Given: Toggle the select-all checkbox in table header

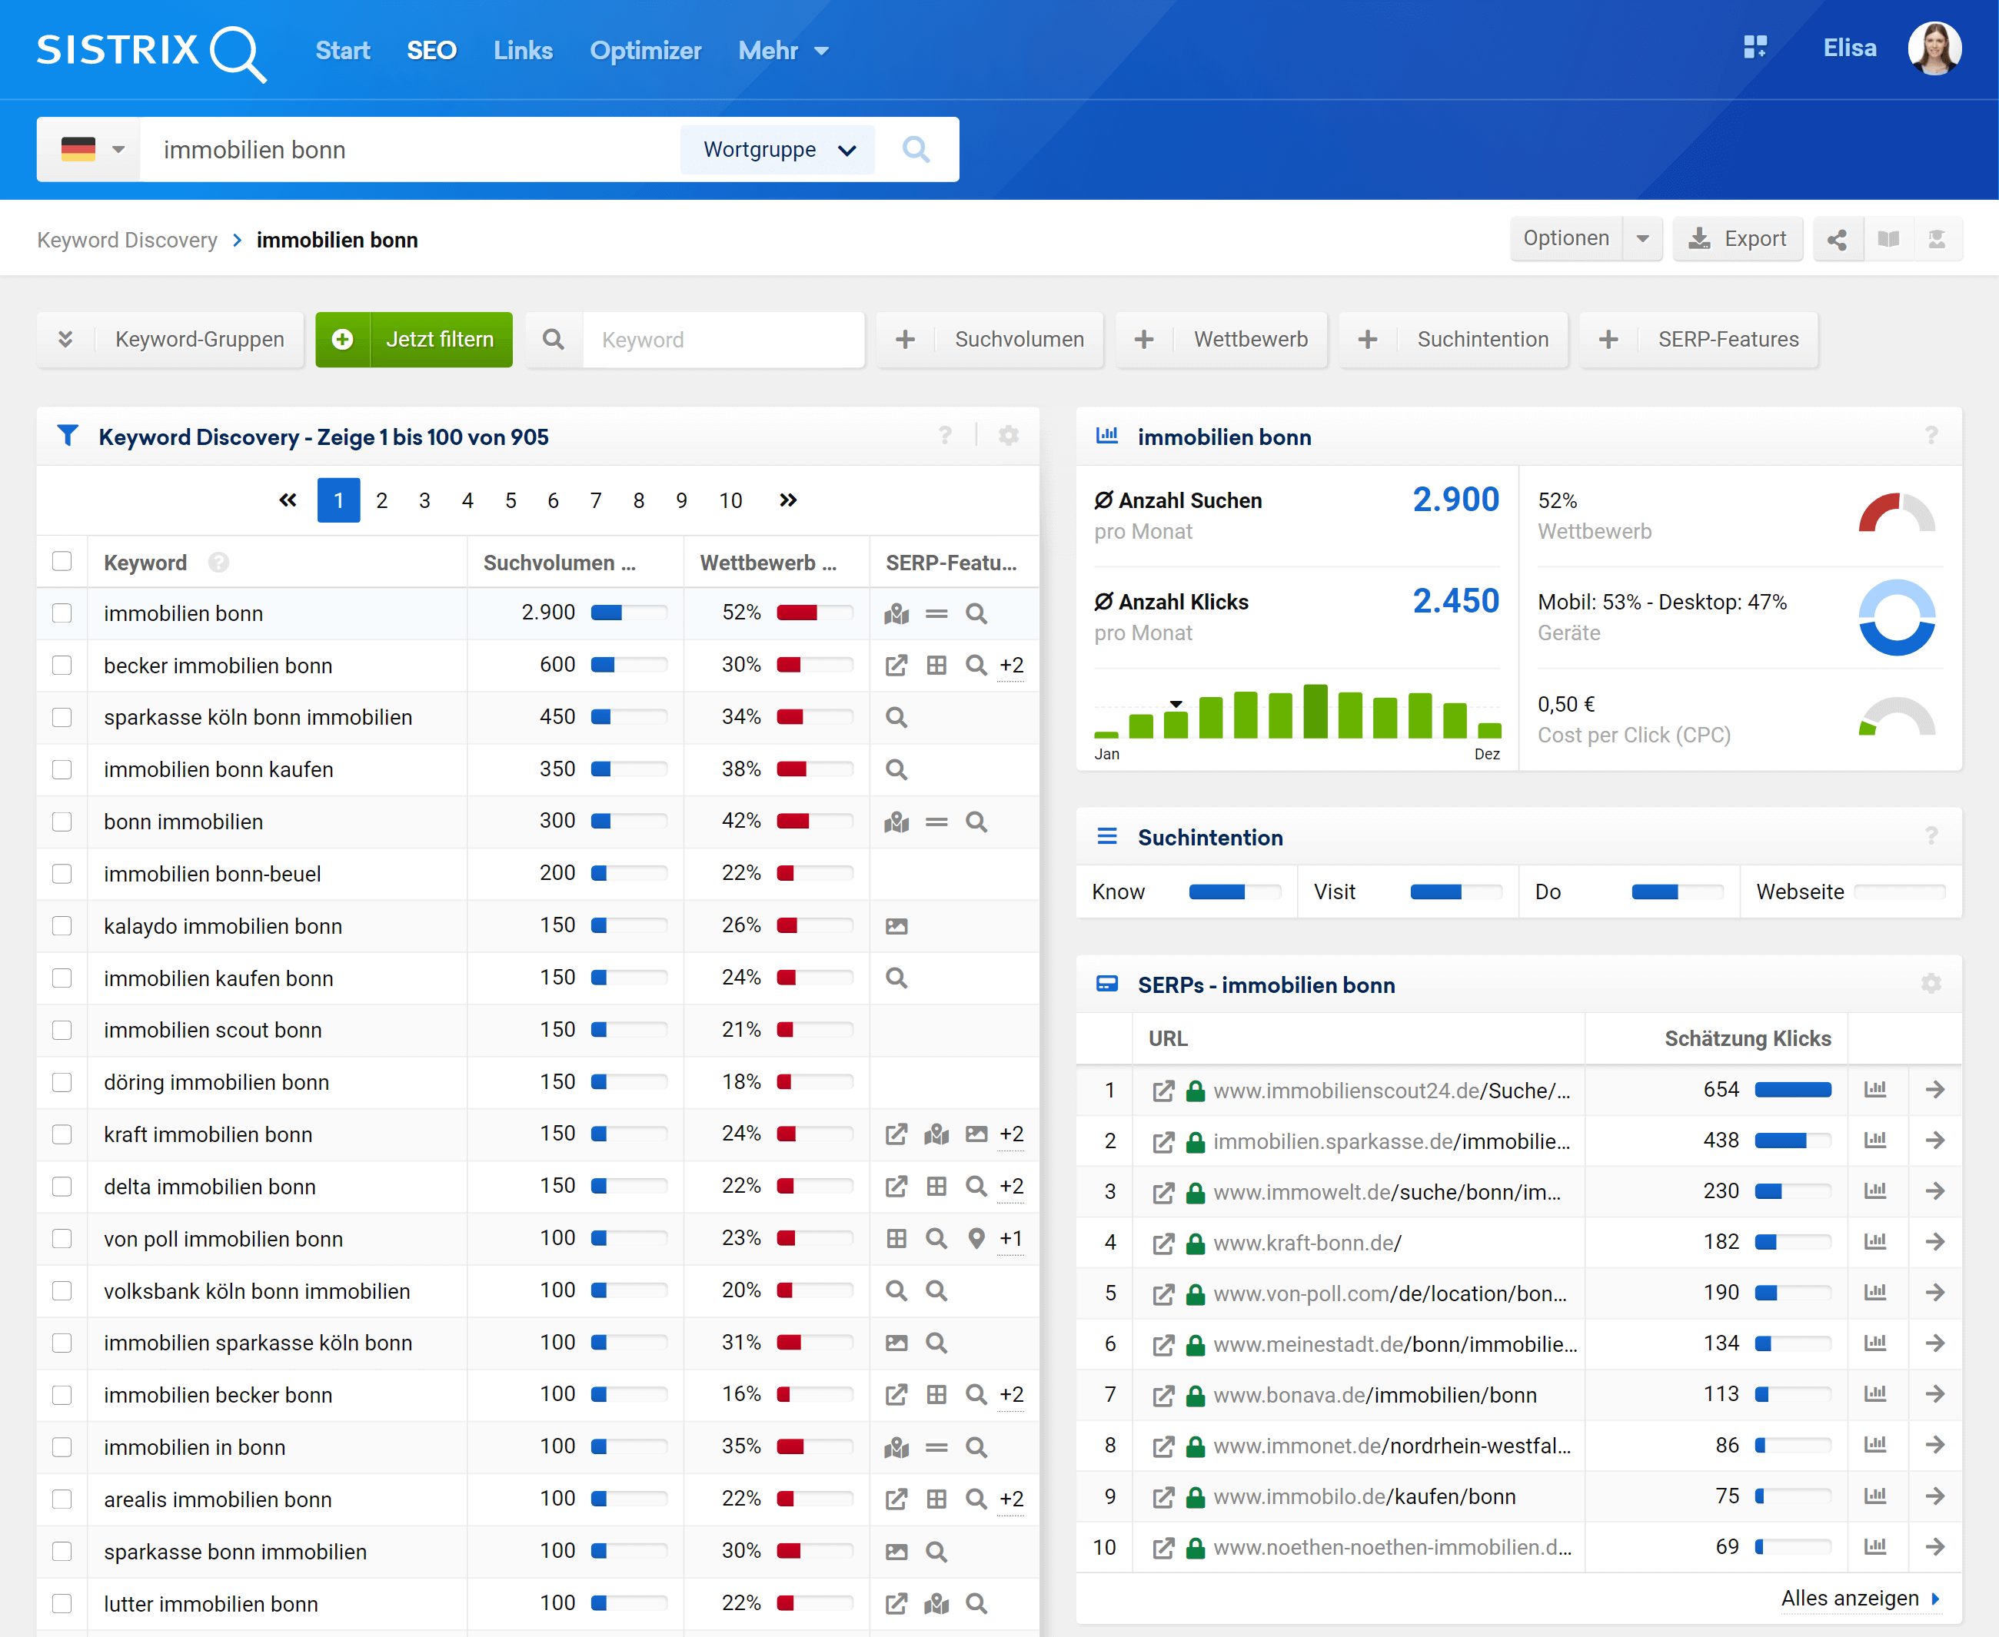Looking at the screenshot, I should click(x=62, y=561).
